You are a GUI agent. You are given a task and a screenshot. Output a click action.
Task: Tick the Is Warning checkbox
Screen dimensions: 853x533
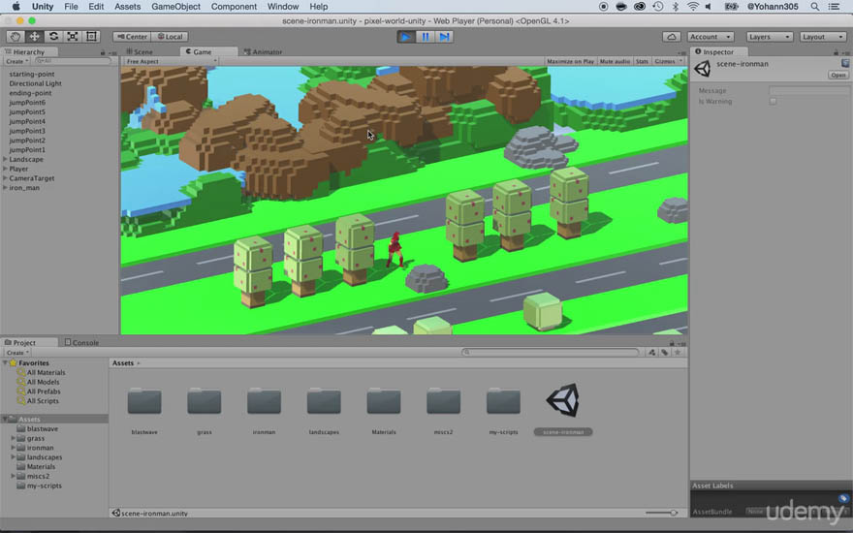[773, 101]
